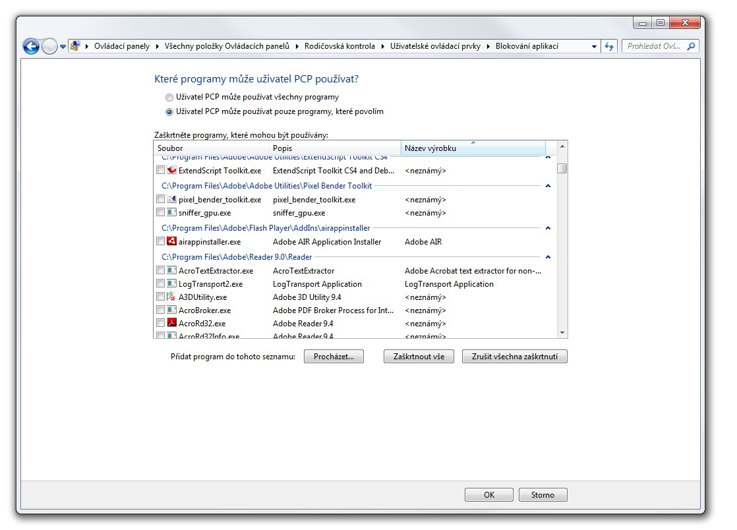Open Ovládací panely breadcrumb
This screenshot has width=737, height=530.
tap(122, 46)
